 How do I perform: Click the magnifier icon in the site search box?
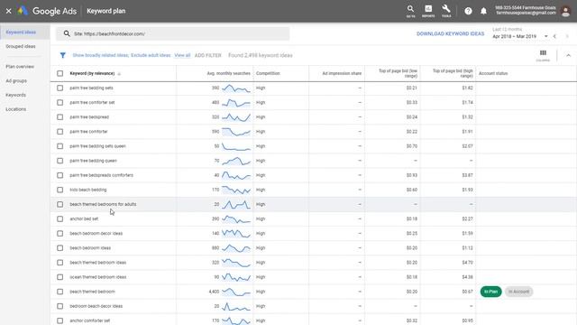point(66,33)
